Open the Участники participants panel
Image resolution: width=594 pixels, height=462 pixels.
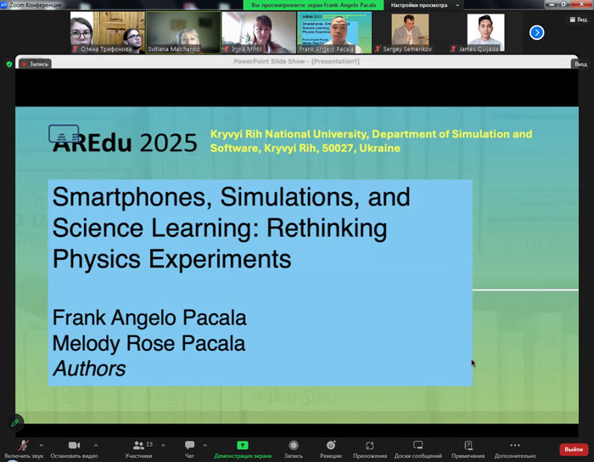click(x=138, y=447)
